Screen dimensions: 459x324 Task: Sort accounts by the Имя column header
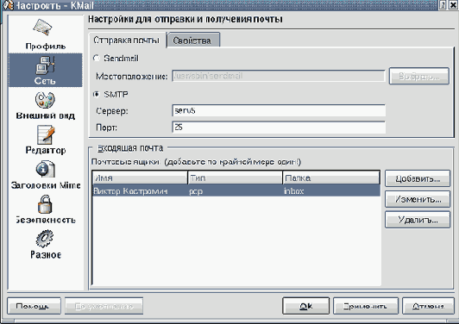140,178
